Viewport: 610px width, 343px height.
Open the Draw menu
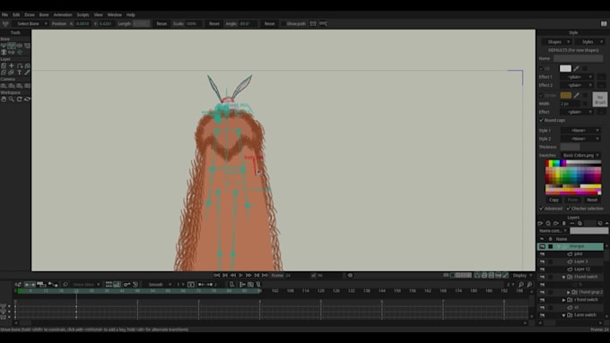click(x=30, y=14)
